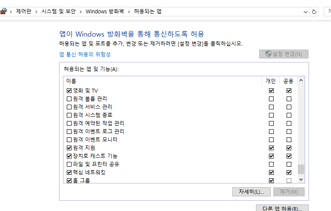The width and height of the screenshot is (331, 211).
Task: Toggle 공용 checkbox for 파일 및 프린터 공유
Action: pos(289,164)
